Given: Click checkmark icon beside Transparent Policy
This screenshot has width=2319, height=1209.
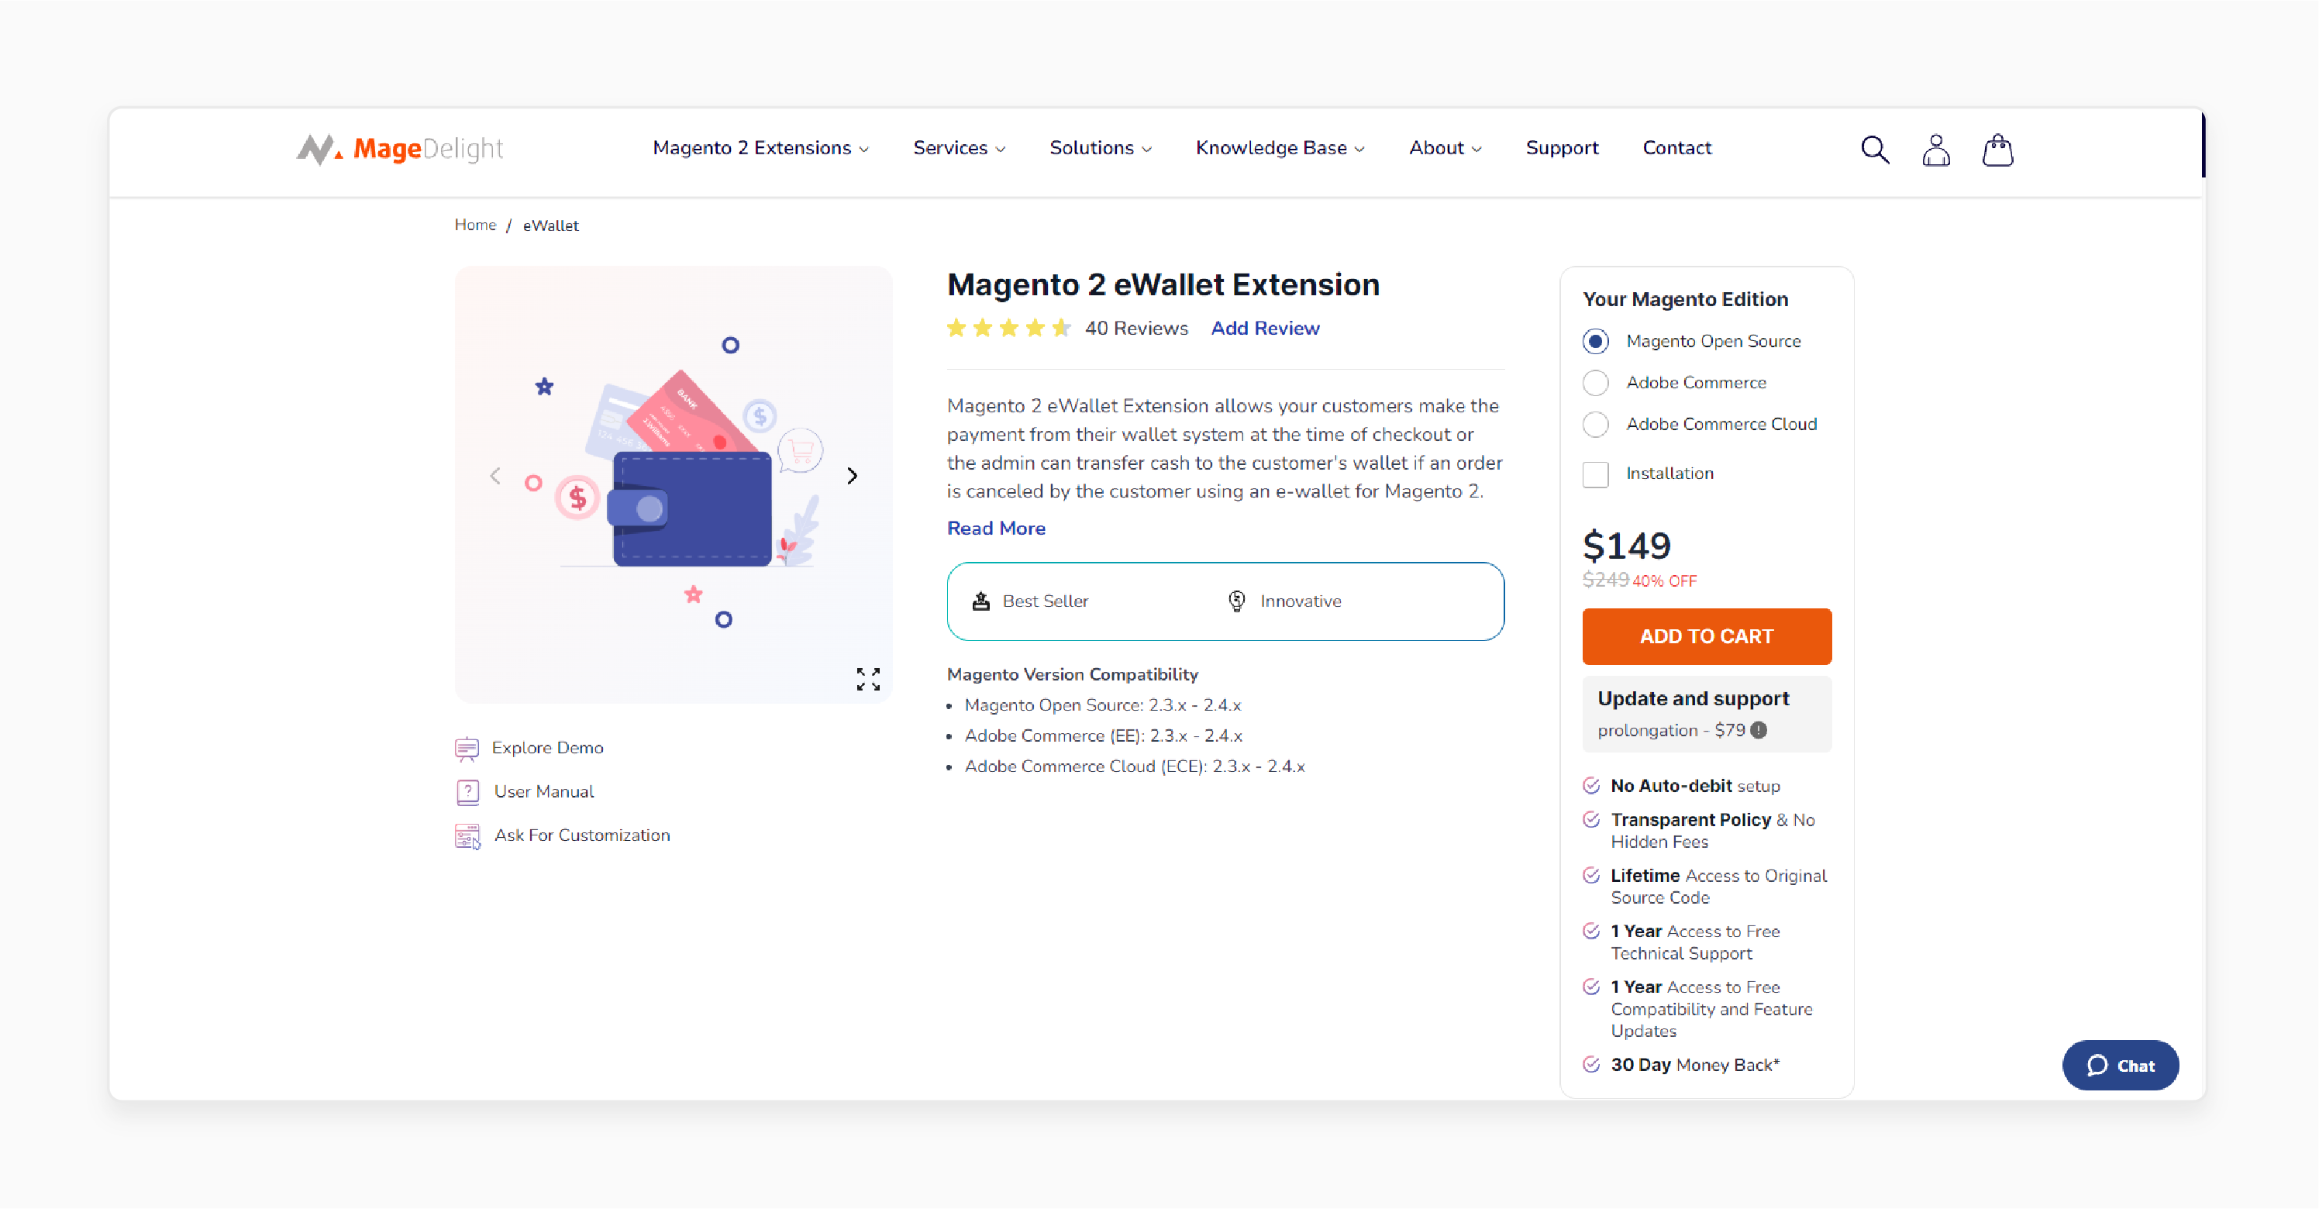Looking at the screenshot, I should [1590, 820].
